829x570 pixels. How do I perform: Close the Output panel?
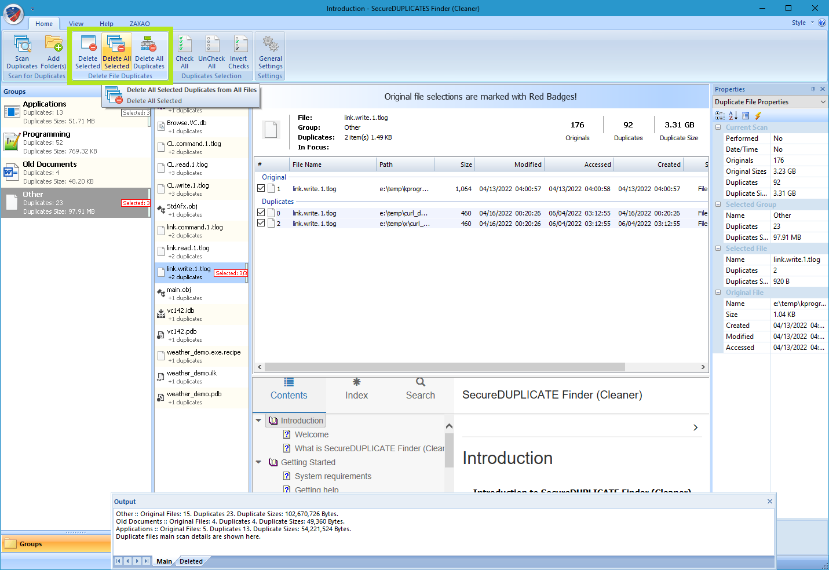[x=770, y=502]
